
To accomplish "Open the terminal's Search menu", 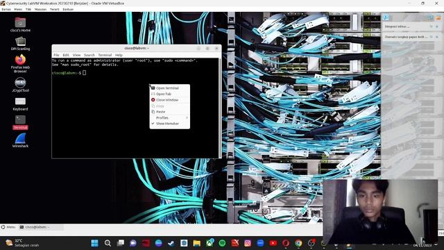I will point(89,55).
